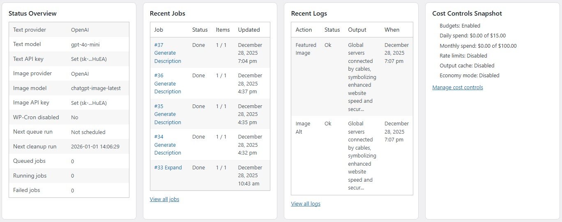Click the Output column header in Recent Logs
562x222 pixels.
[357, 30]
